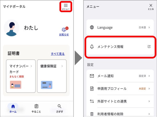Click the マイナンバーカード card illustration

pyautogui.click(x=16, y=85)
